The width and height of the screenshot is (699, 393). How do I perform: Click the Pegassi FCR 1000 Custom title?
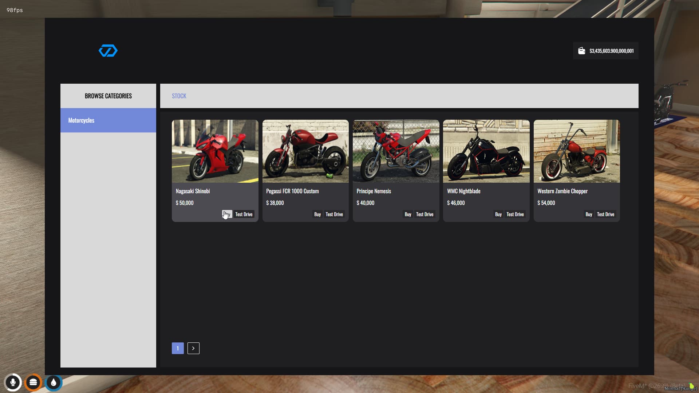point(292,191)
